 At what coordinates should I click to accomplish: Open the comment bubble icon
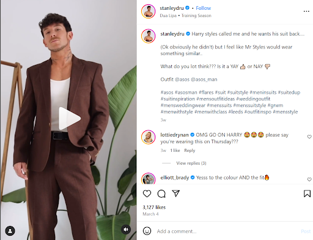coord(161,193)
